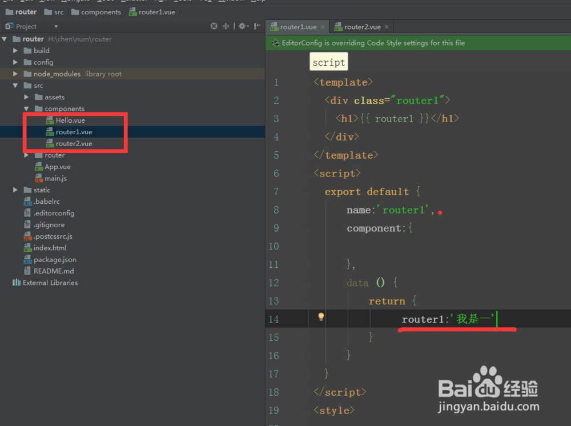
Task: Click the Hello.vue file icon
Action: pyautogui.click(x=50, y=120)
